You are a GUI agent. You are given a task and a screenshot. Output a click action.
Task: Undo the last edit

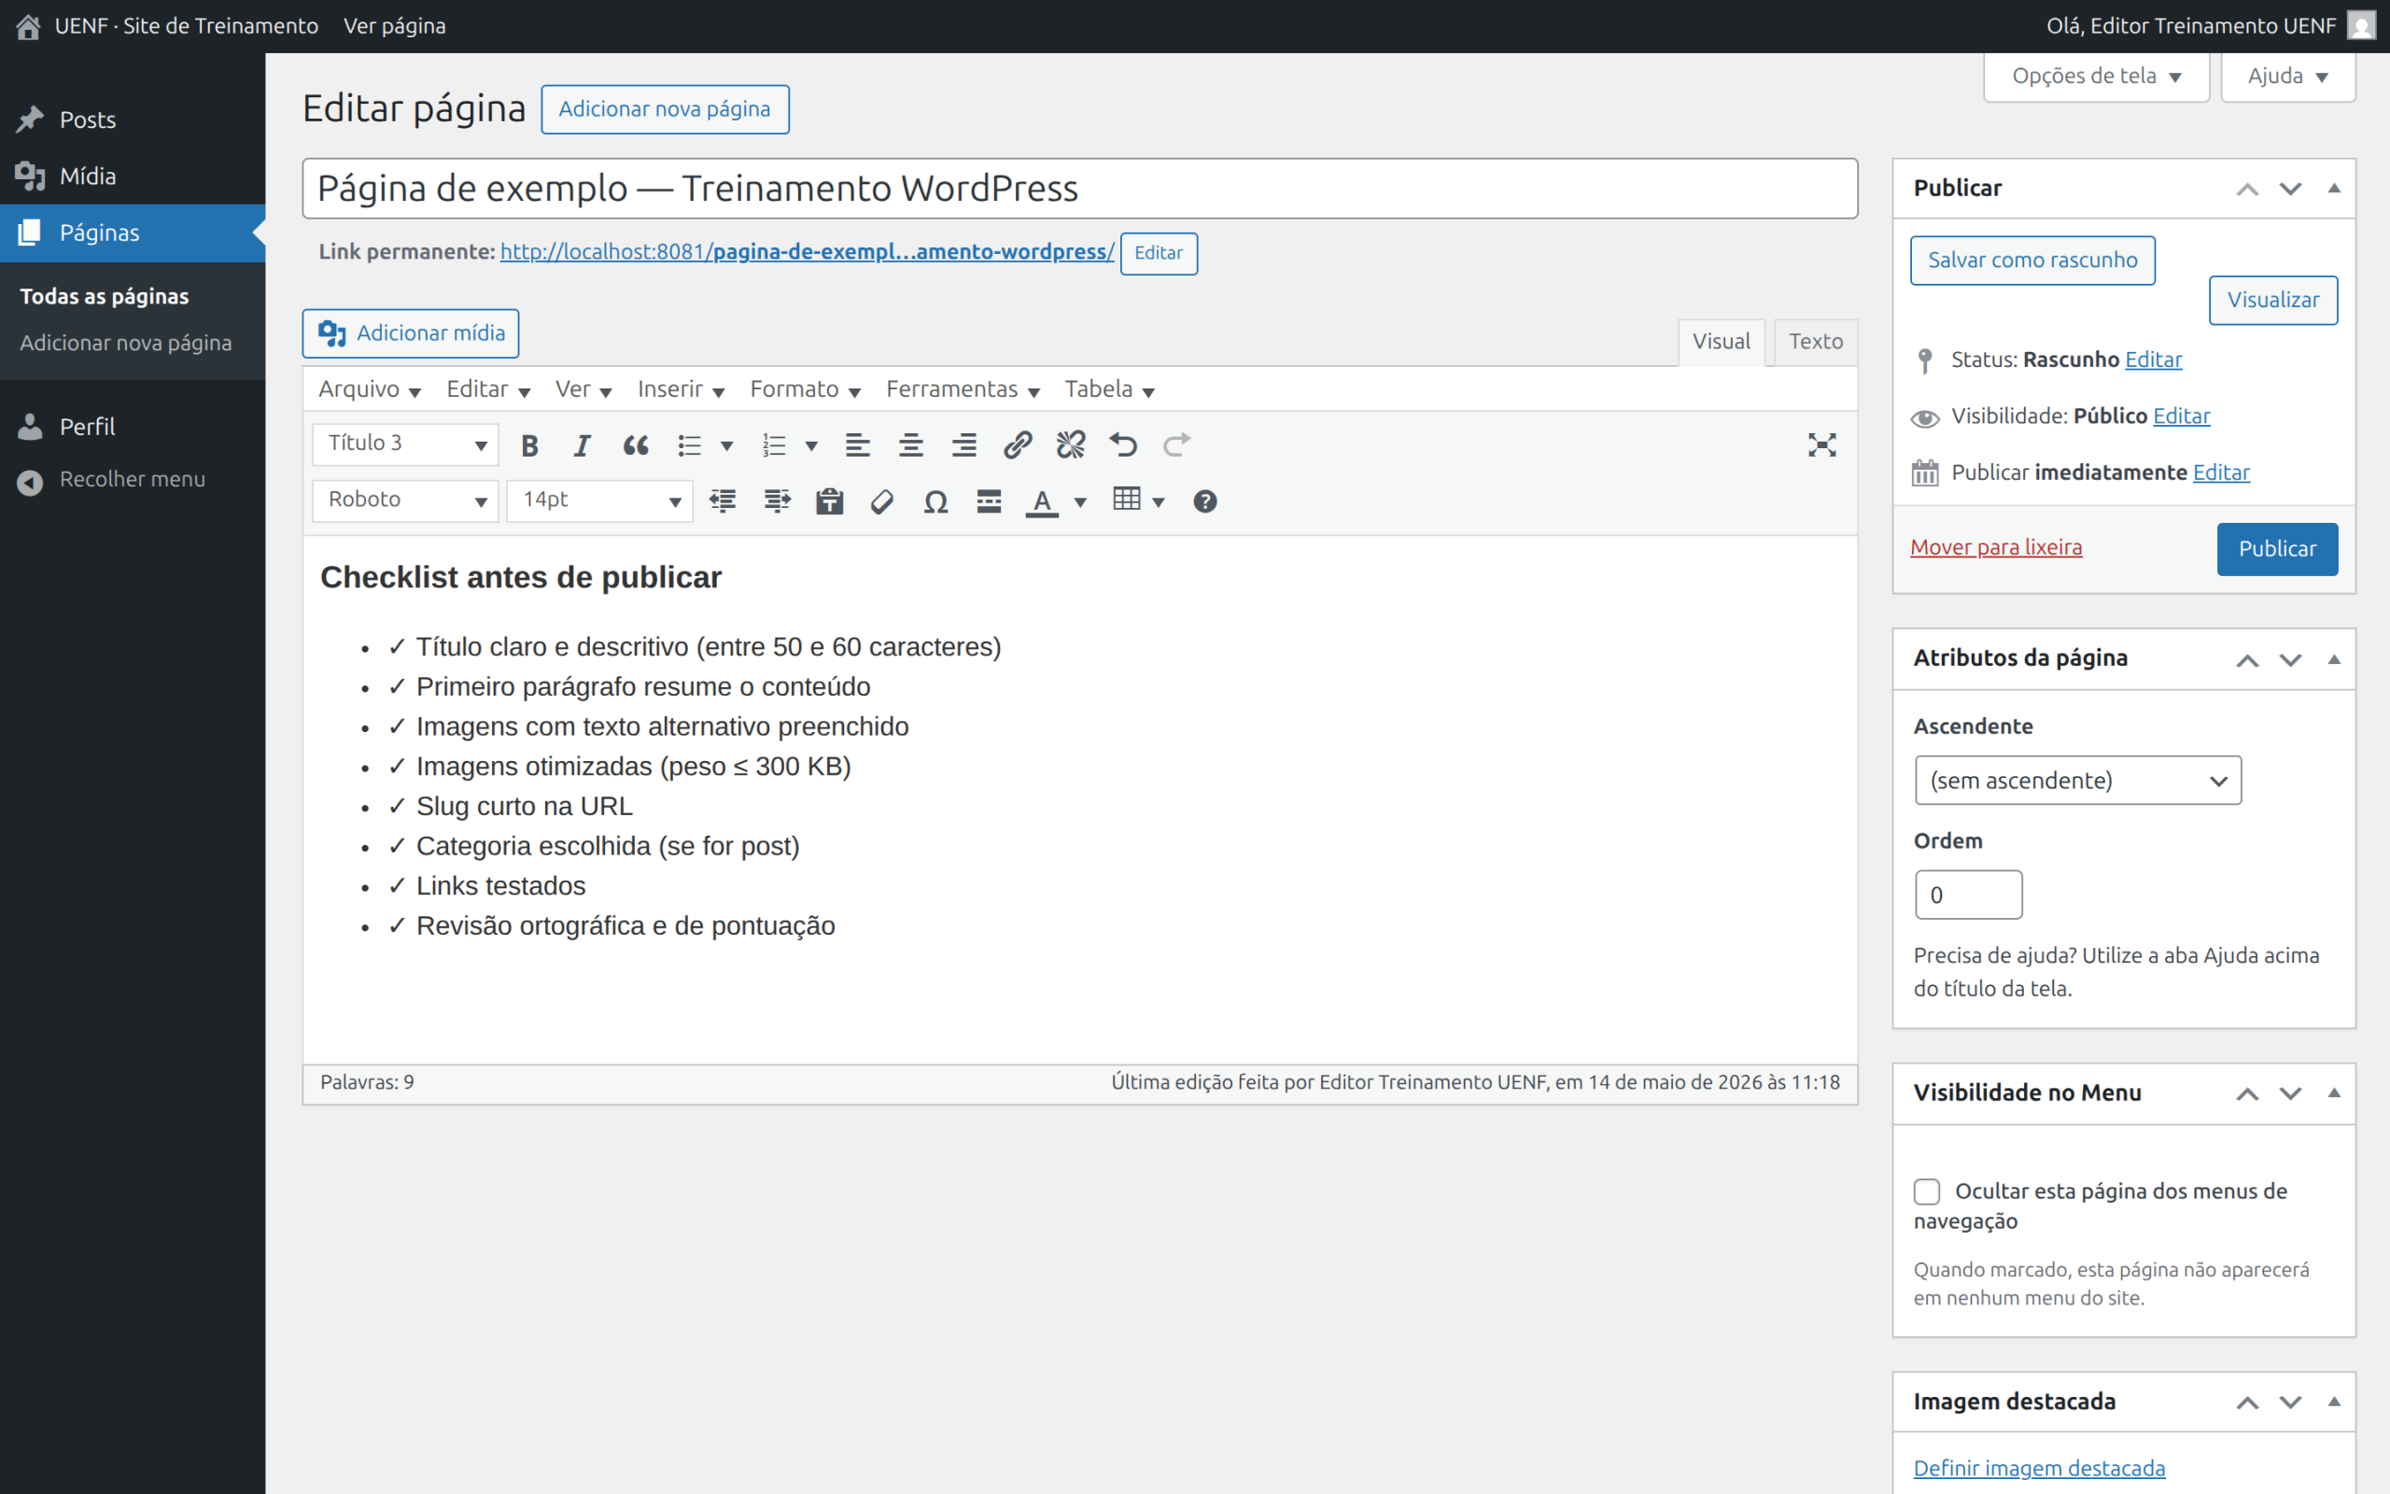pos(1123,445)
